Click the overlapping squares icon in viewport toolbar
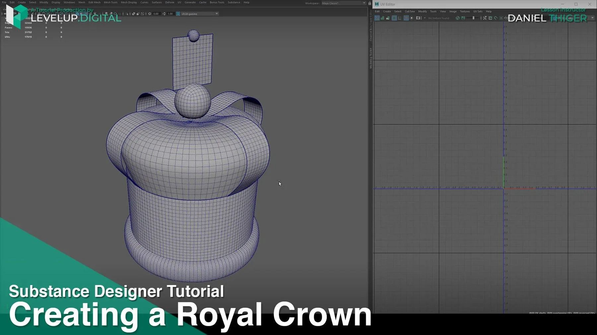 pos(138,14)
